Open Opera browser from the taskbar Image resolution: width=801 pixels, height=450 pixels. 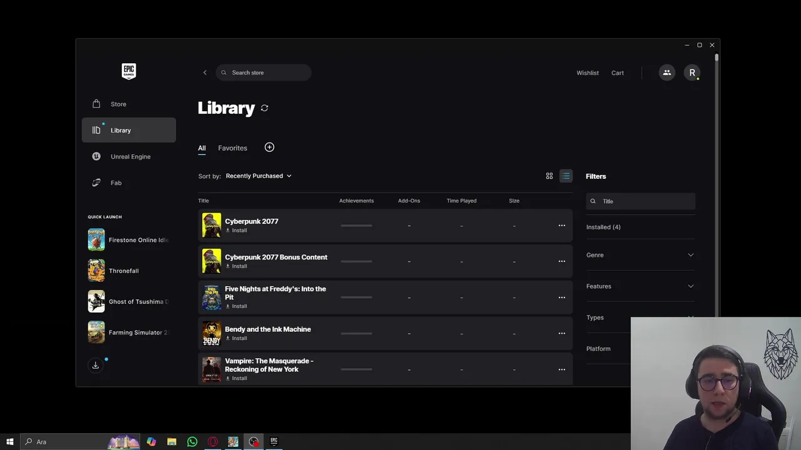click(x=213, y=442)
